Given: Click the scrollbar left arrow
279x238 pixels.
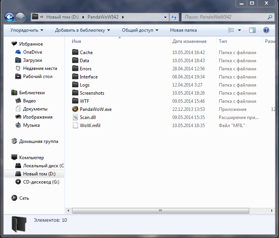Looking at the screenshot, I should click(68, 211).
